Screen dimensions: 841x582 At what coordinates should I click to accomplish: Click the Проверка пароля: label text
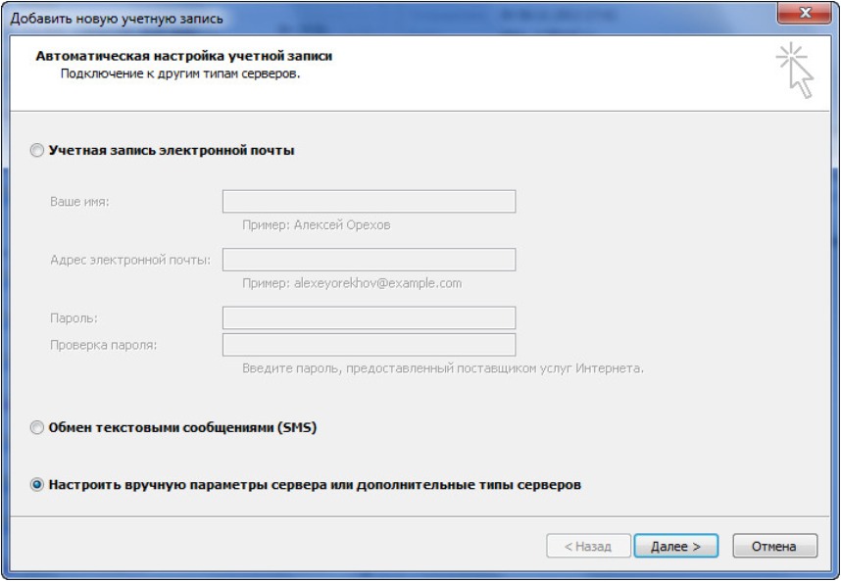point(104,345)
